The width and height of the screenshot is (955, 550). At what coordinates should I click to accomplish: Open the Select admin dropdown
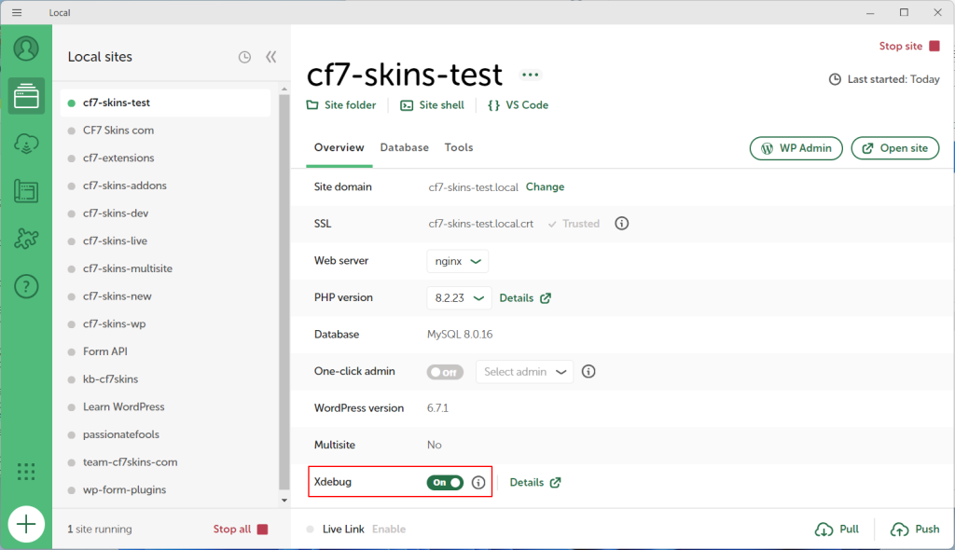tap(525, 372)
